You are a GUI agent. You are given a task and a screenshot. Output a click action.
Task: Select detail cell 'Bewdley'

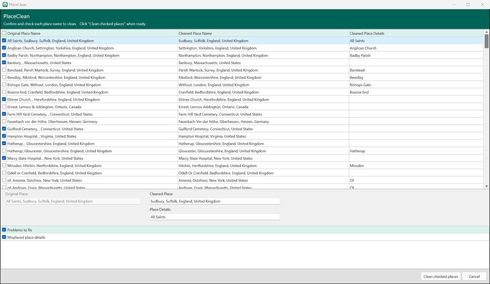357,77
